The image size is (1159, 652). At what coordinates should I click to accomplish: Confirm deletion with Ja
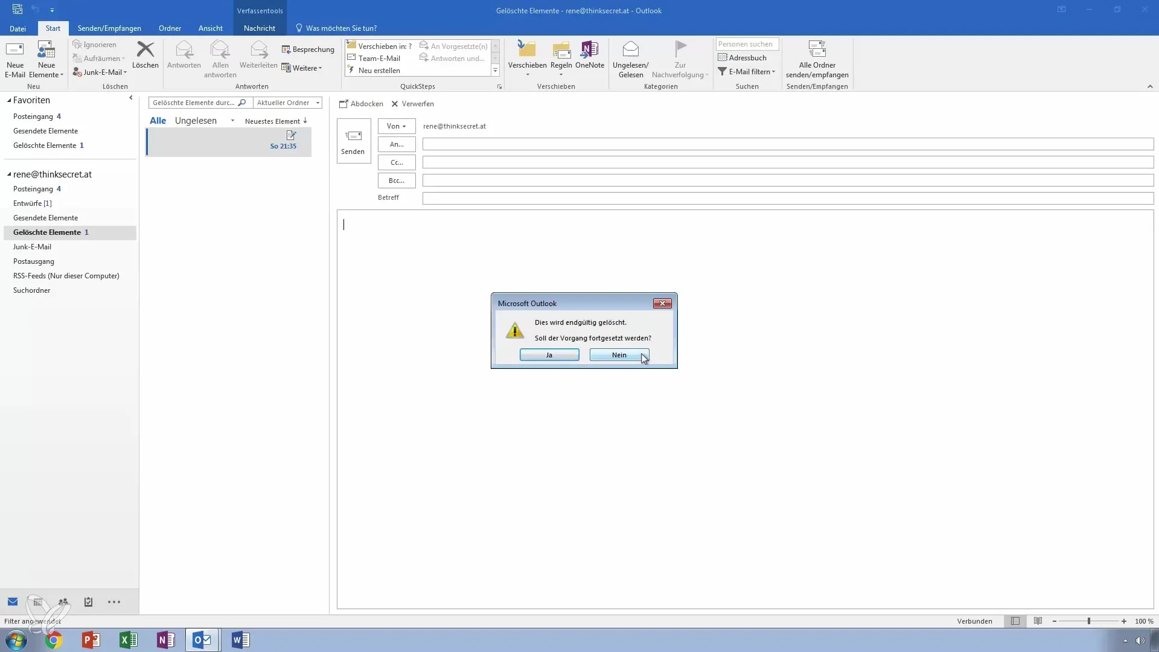click(549, 355)
